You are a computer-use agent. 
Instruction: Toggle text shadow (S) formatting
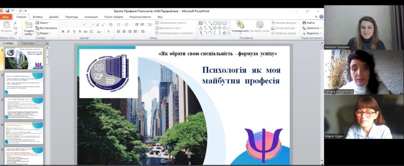coord(80,31)
